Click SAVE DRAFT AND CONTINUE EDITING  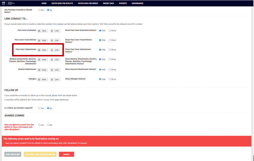(40, 154)
